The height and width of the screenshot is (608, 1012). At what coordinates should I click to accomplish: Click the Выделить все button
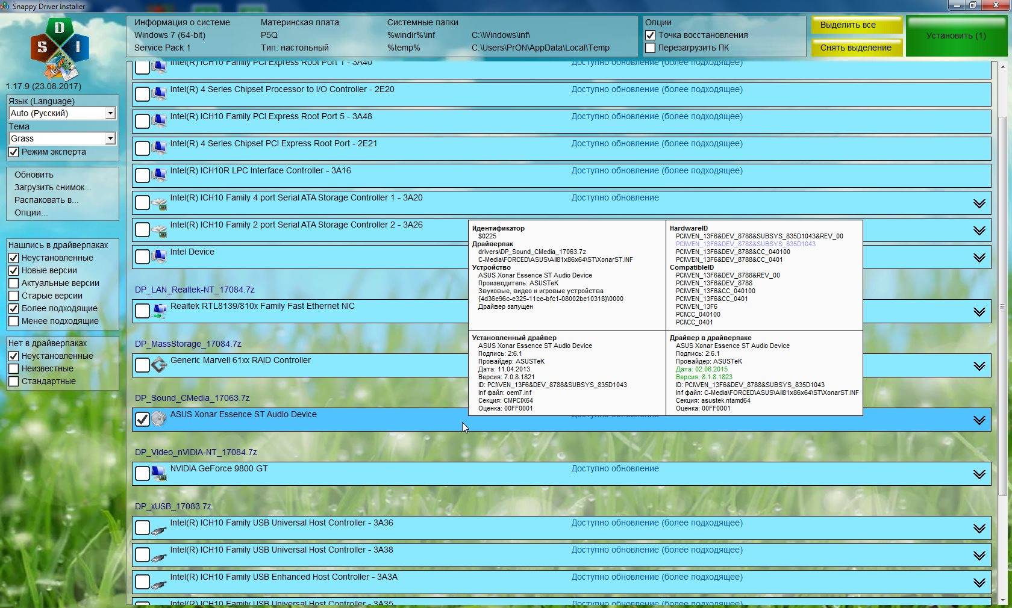(x=857, y=25)
